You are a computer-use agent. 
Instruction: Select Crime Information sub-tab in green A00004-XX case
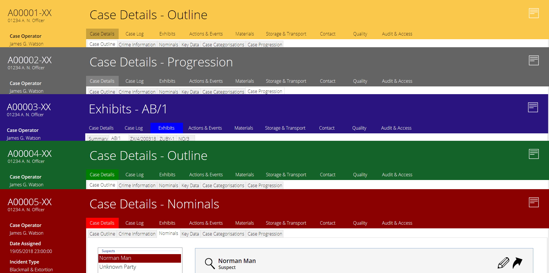point(137,185)
